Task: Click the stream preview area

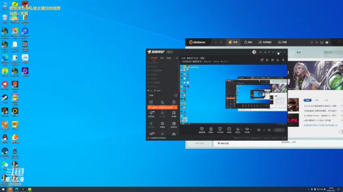Action: (233, 94)
